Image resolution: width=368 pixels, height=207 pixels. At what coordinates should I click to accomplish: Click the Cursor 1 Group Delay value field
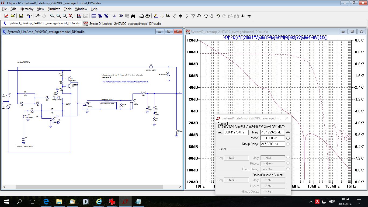pyautogui.click(x=272, y=144)
